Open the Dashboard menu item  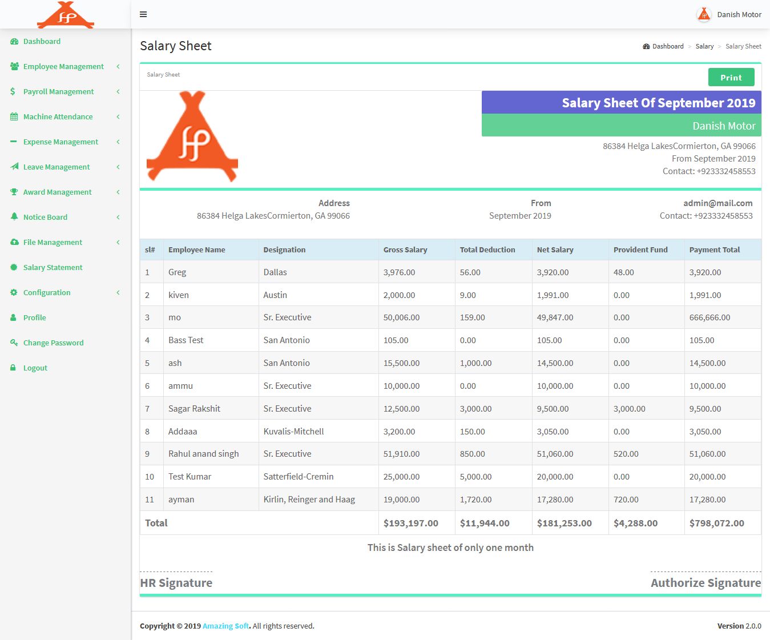66,42
